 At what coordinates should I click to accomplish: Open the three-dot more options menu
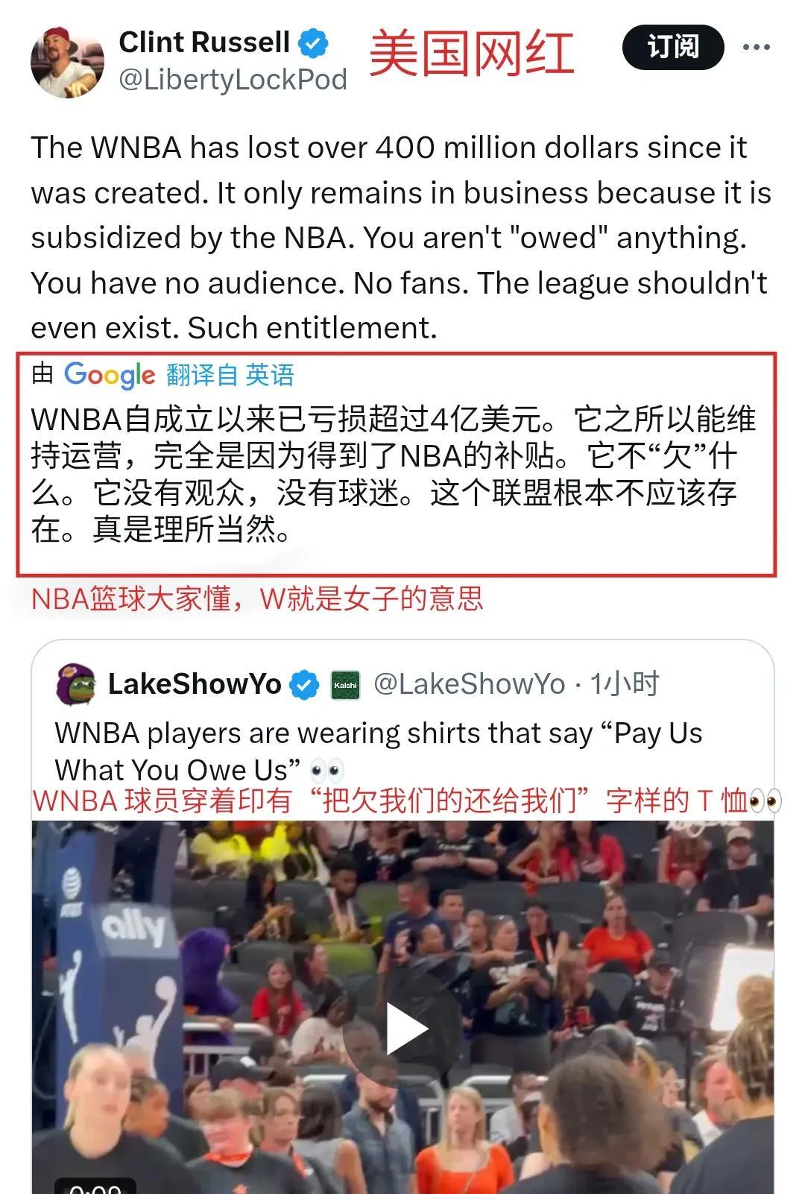(757, 47)
